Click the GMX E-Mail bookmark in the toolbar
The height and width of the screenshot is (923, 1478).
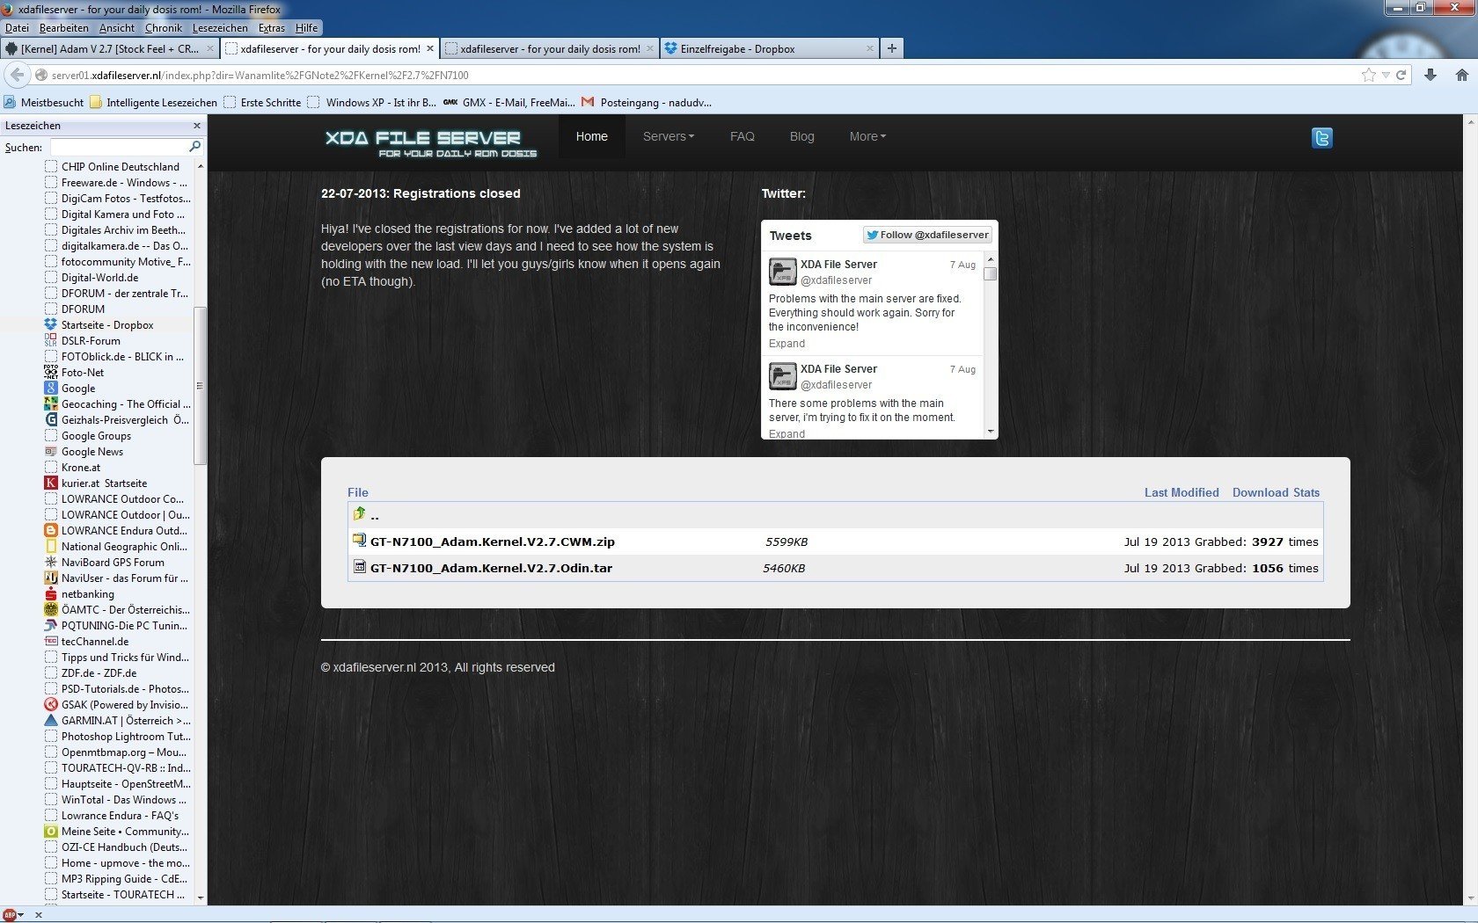pos(509,102)
